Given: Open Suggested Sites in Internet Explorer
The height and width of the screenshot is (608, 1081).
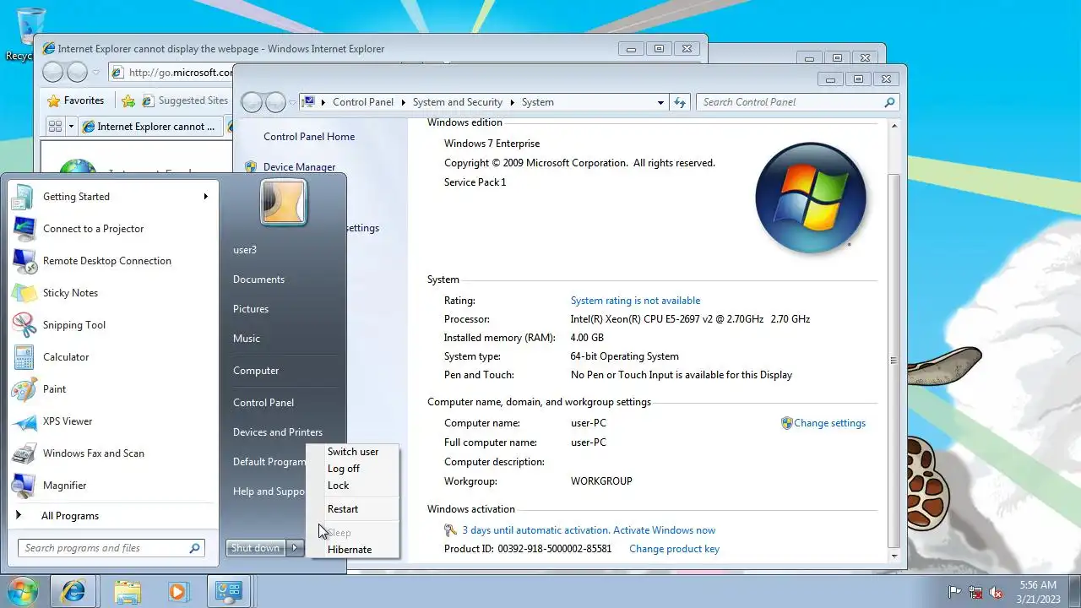Looking at the screenshot, I should pyautogui.click(x=185, y=100).
